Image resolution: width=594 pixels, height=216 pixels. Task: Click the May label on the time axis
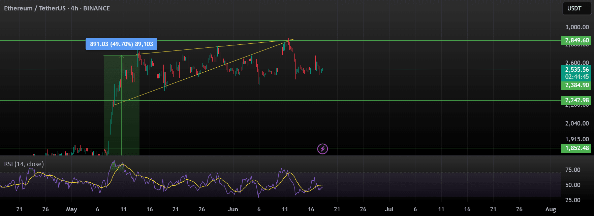click(x=71, y=209)
